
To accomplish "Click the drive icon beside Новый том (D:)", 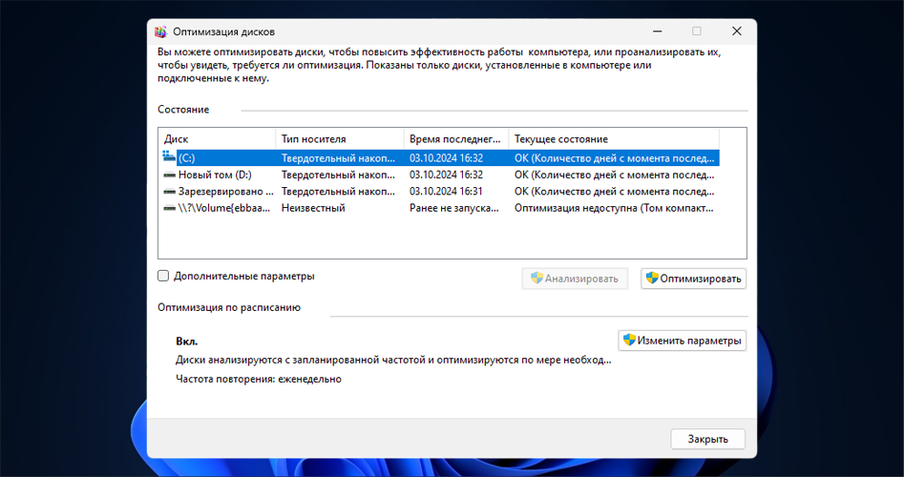I will [x=169, y=175].
